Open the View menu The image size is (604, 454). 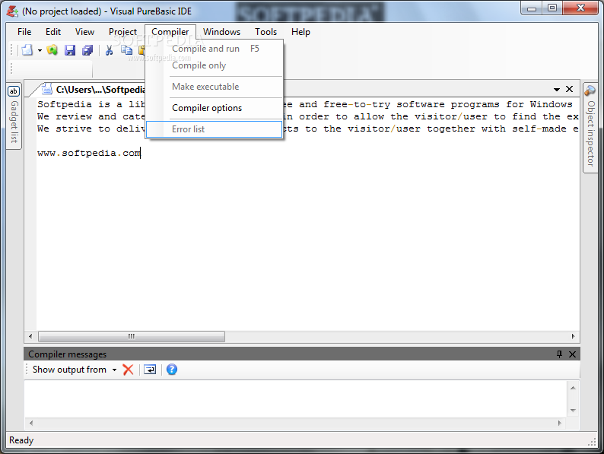pyautogui.click(x=84, y=32)
